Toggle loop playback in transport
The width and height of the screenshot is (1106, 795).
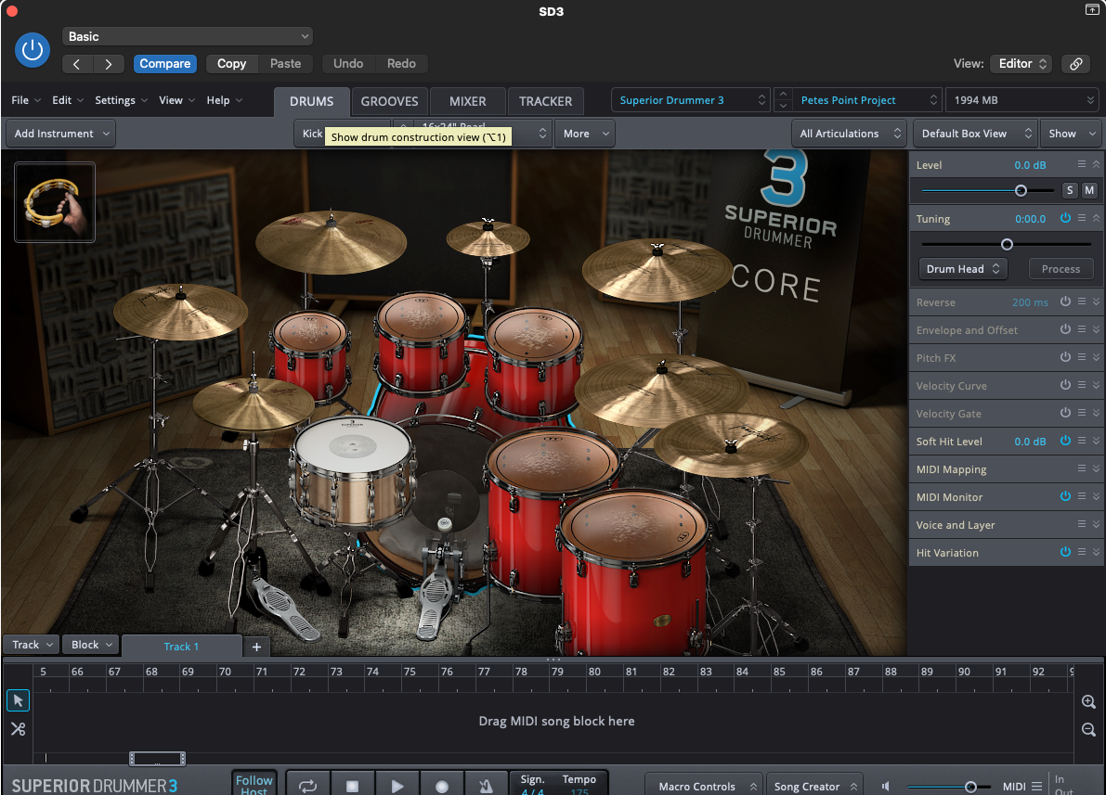[x=307, y=786]
